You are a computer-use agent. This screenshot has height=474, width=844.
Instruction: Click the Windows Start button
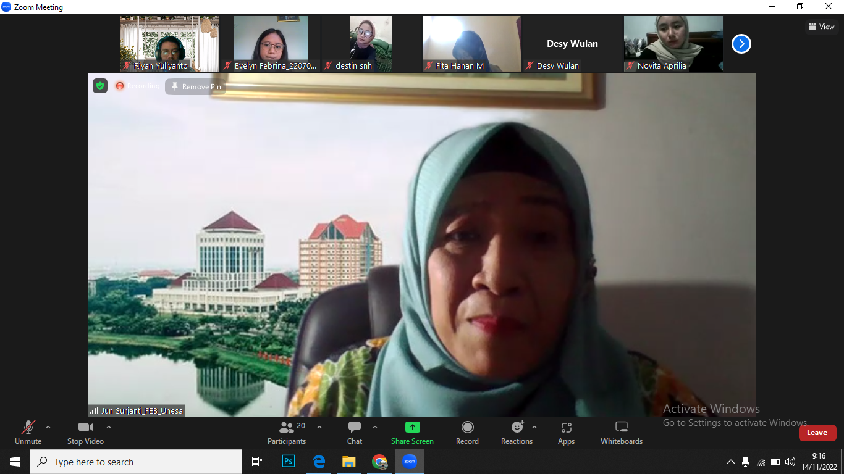click(15, 462)
